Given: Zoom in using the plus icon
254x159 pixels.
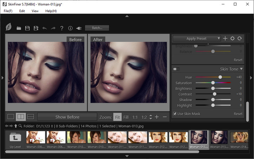Looking at the screenshot, I should [x=157, y=117].
